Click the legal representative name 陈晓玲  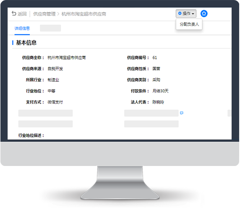(158, 102)
